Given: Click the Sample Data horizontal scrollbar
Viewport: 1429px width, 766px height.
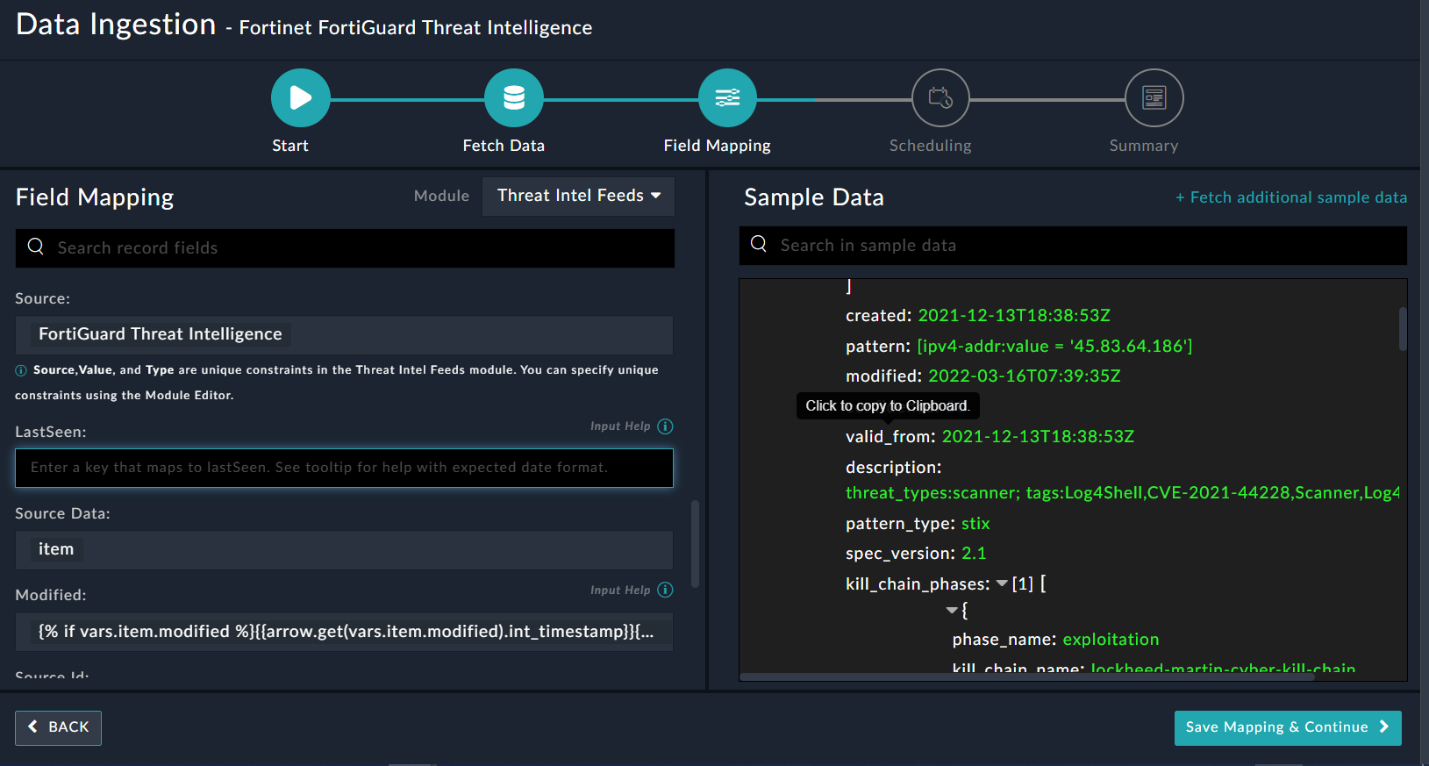Looking at the screenshot, I should (x=1026, y=677).
